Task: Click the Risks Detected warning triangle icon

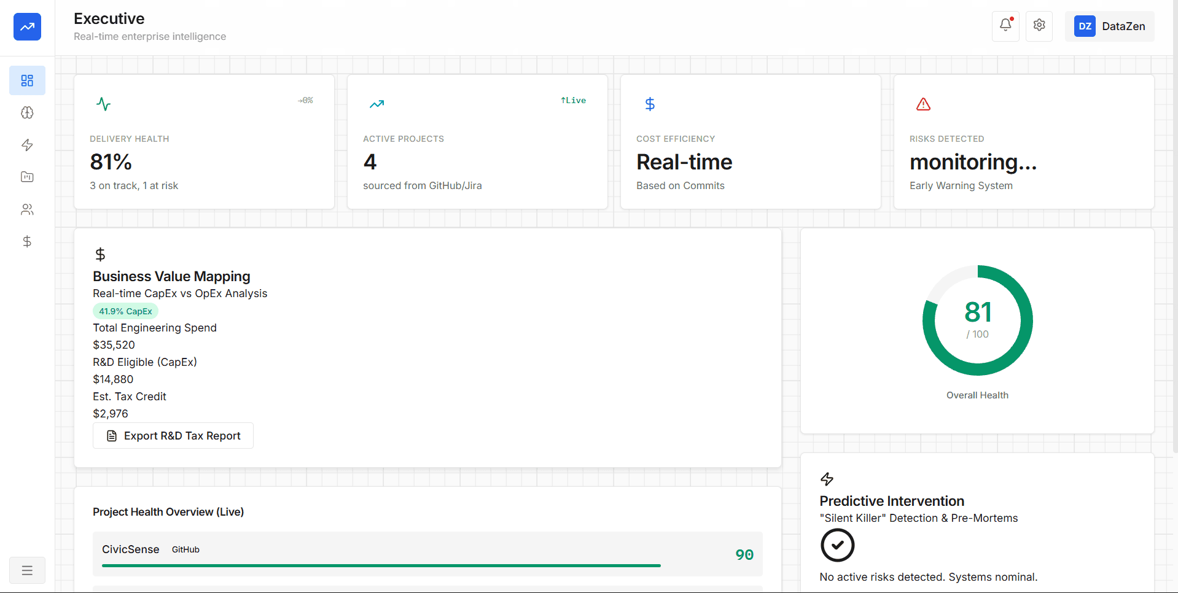Action: (x=923, y=104)
